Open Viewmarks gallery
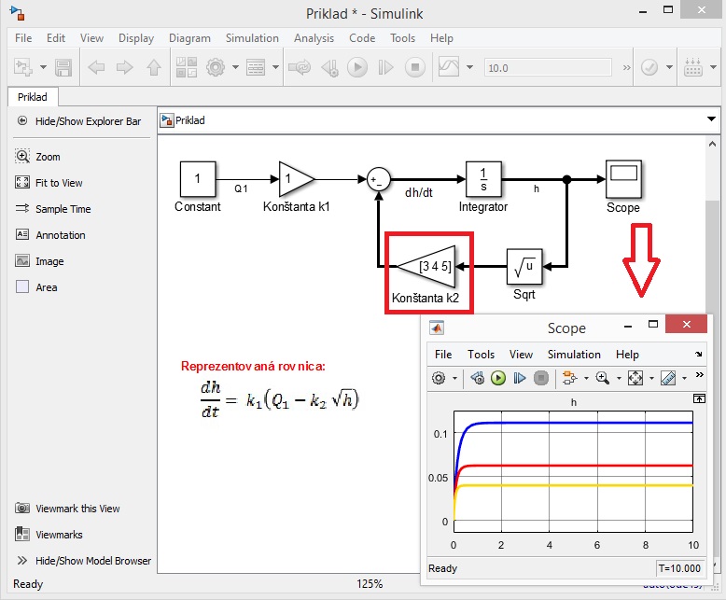 (49, 535)
